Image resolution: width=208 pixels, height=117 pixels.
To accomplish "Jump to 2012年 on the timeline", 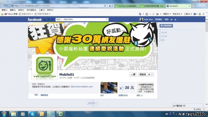I will [164, 32].
